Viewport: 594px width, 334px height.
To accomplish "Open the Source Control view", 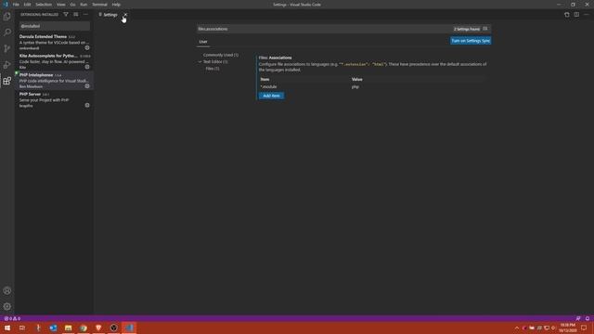I will [x=7, y=48].
